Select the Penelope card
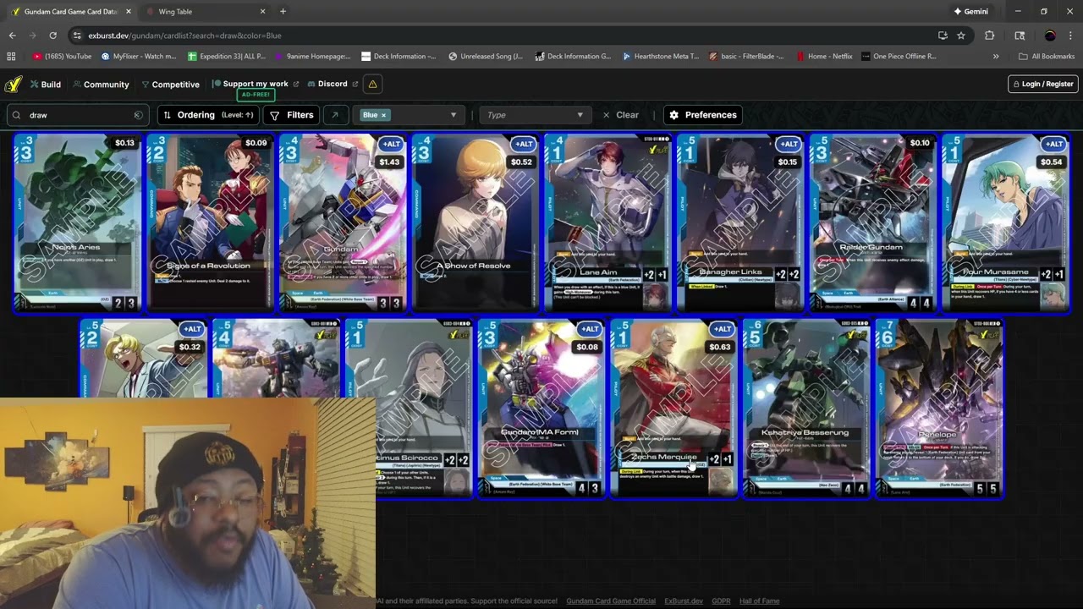Image resolution: width=1083 pixels, height=609 pixels. [938, 409]
